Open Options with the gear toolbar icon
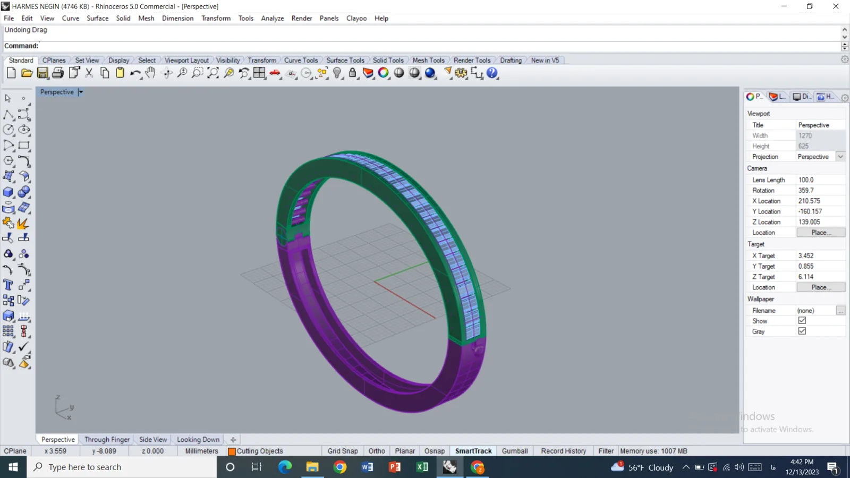The height and width of the screenshot is (478, 850). point(461,73)
